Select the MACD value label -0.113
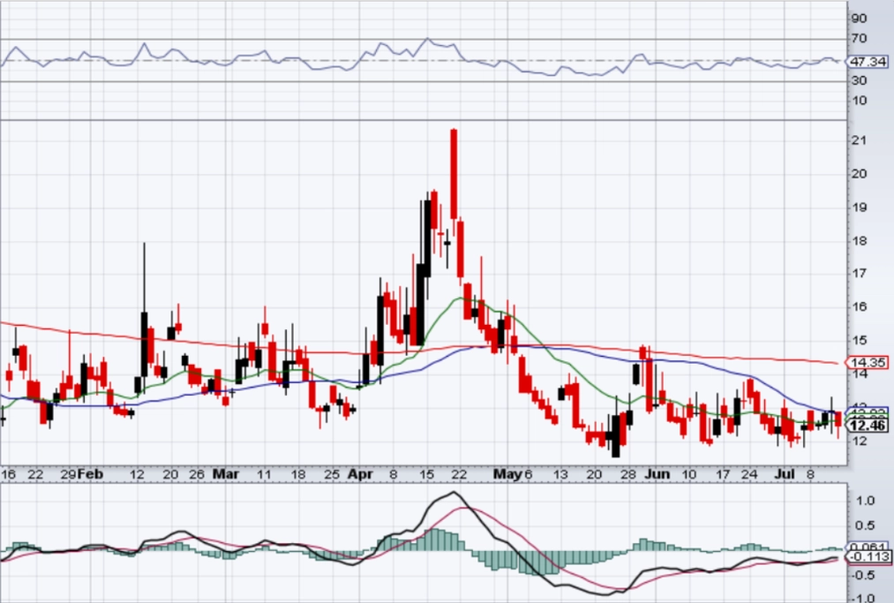 (868, 557)
